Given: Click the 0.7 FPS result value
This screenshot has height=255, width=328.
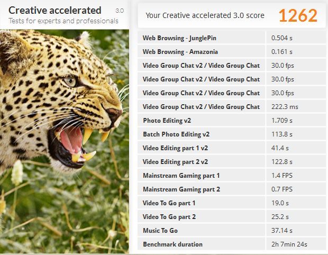Looking at the screenshot, I should click(x=282, y=189).
